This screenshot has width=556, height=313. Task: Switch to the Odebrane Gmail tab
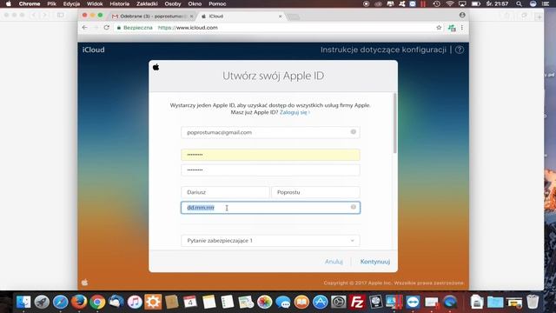coord(153,17)
